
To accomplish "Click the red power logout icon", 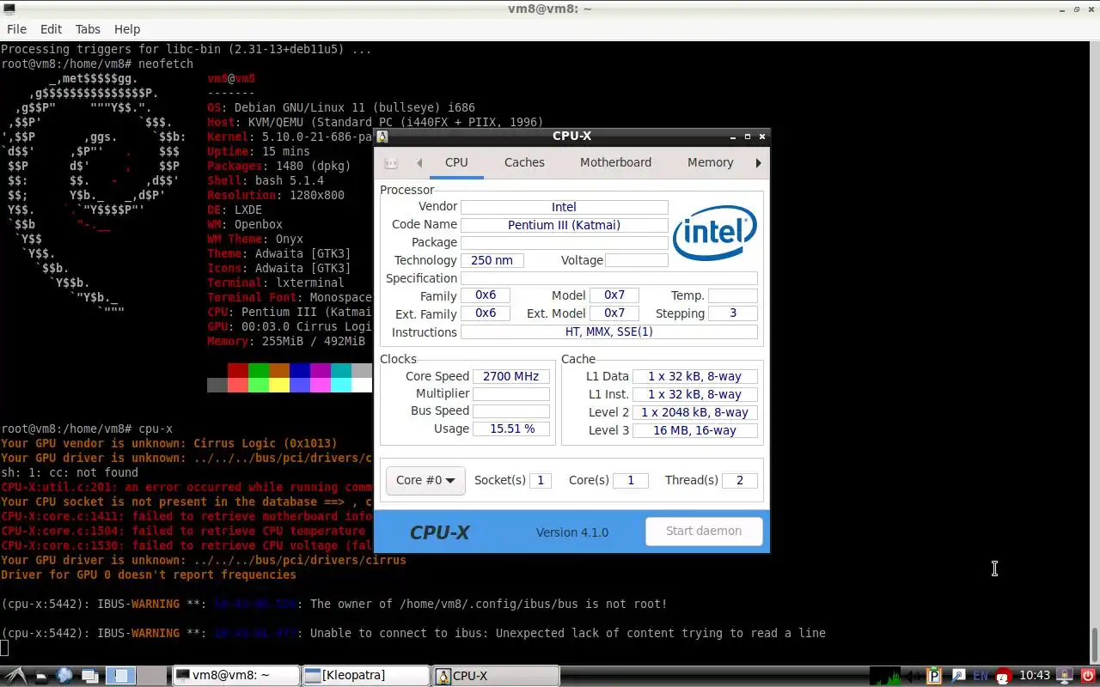I will tap(1088, 676).
